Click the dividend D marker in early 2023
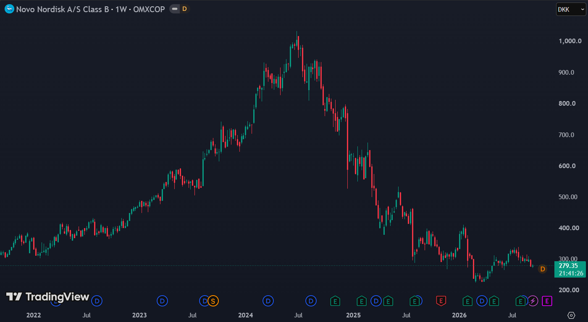Screen dimensions: 588x322 point(162,301)
